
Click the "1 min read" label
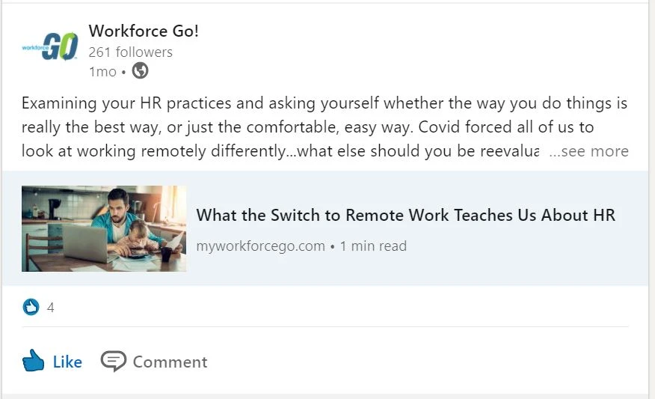(373, 246)
